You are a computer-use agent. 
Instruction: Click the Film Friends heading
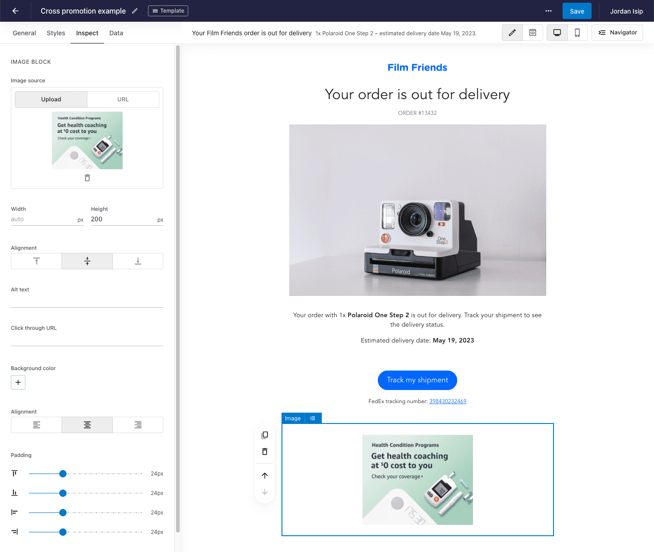417,67
